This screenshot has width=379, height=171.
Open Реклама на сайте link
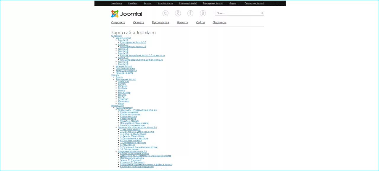tap(124, 73)
